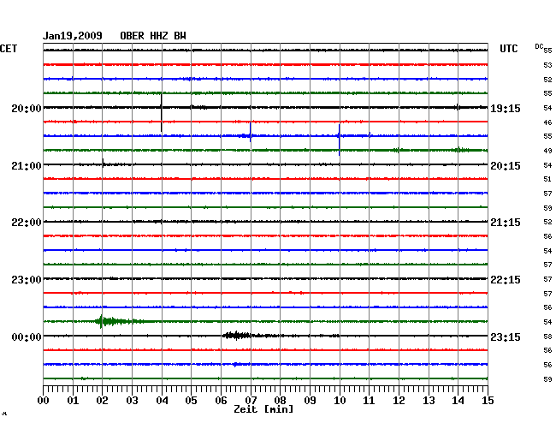Click the Zeit [min] axis title
This screenshot has width=556, height=423.
[263, 409]
